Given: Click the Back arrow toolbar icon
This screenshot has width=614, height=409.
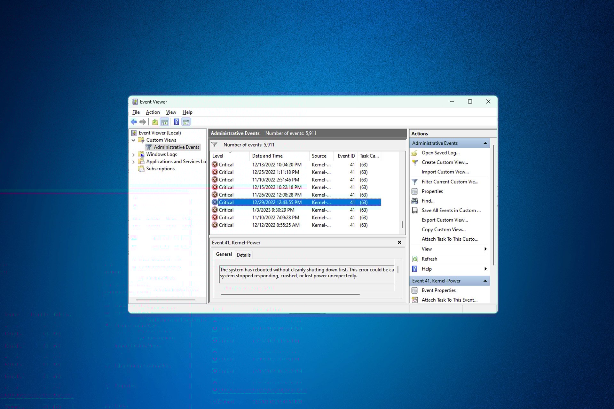Looking at the screenshot, I should 134,122.
